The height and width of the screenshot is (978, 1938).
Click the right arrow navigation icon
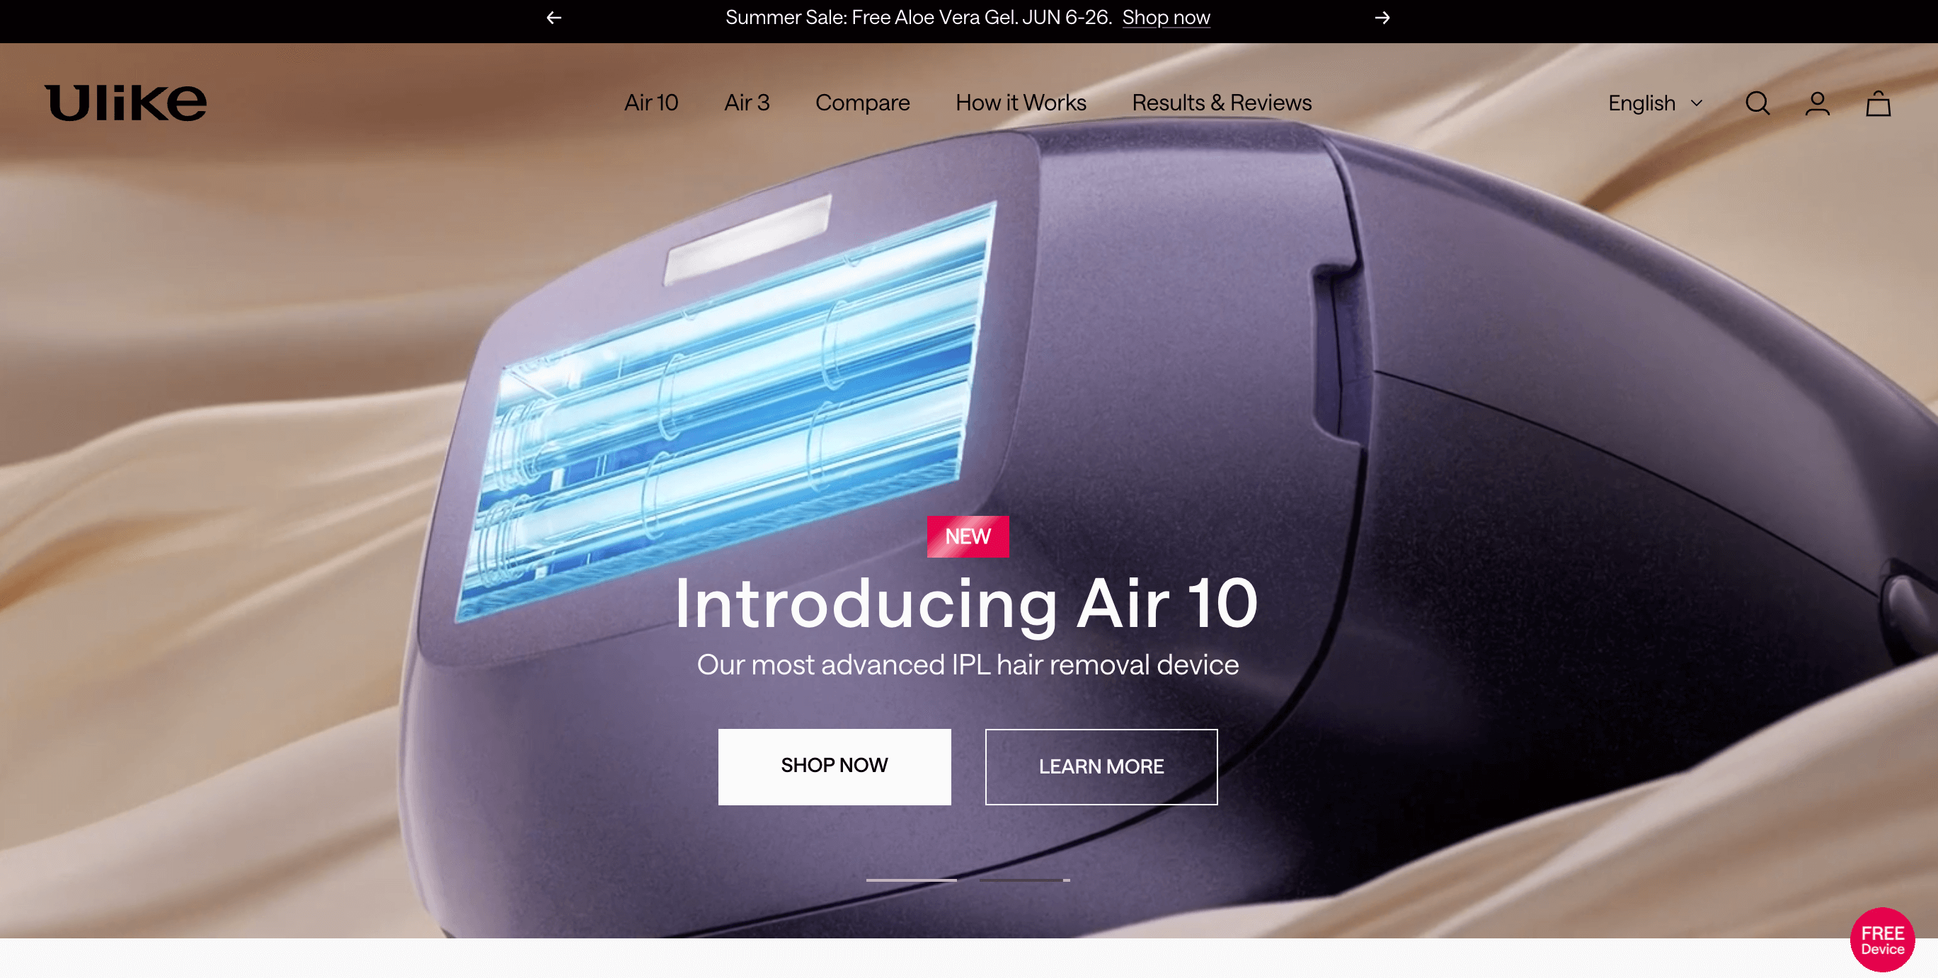click(x=1383, y=18)
